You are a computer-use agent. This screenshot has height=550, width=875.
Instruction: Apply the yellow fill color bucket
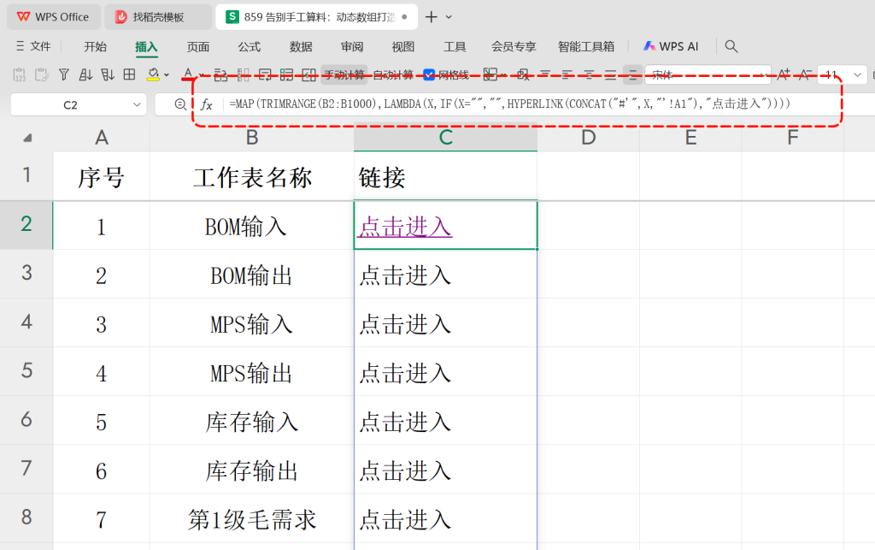(153, 74)
